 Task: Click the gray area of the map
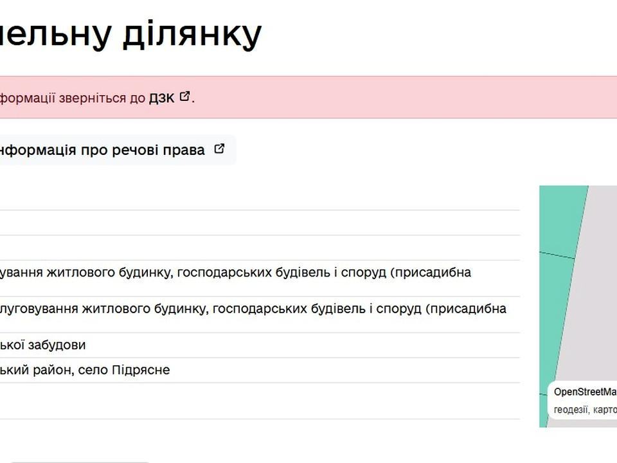click(x=598, y=289)
